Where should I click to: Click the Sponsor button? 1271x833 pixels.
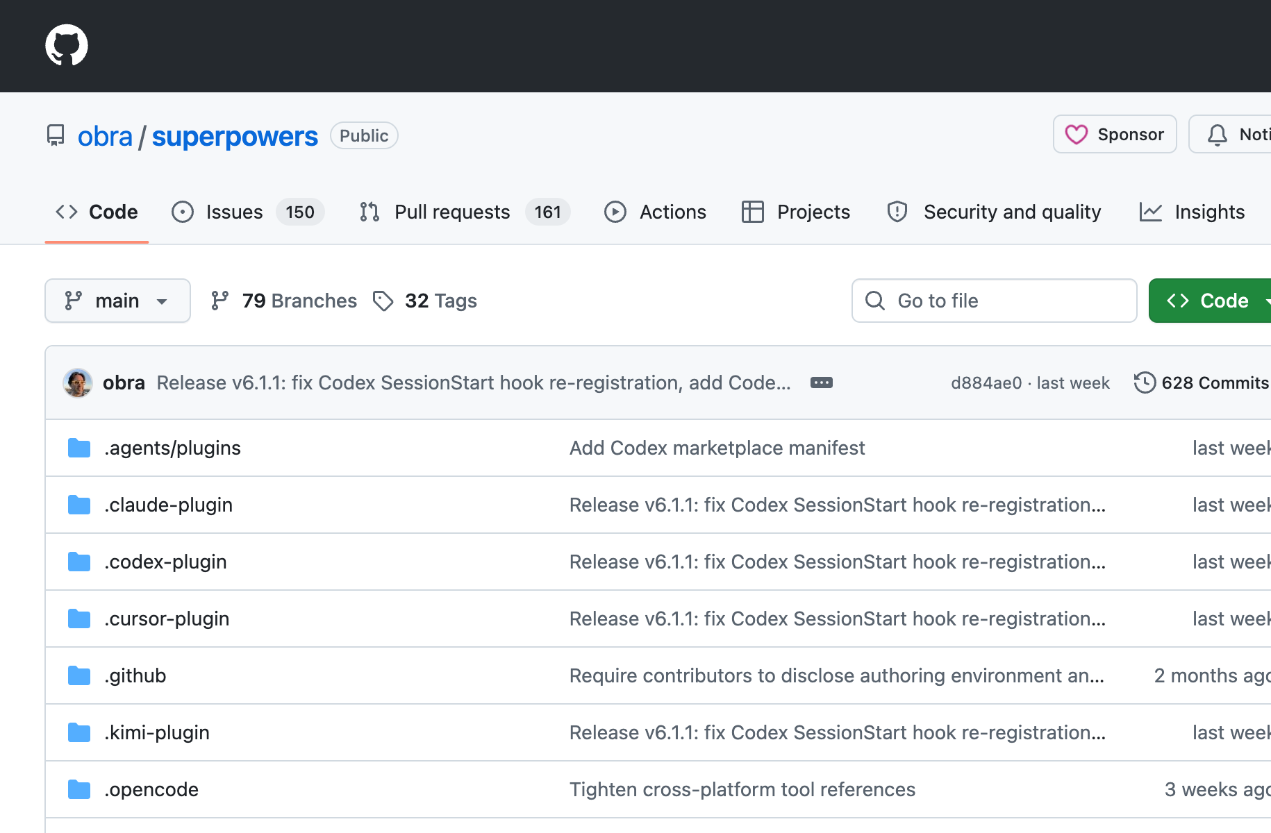(x=1115, y=134)
